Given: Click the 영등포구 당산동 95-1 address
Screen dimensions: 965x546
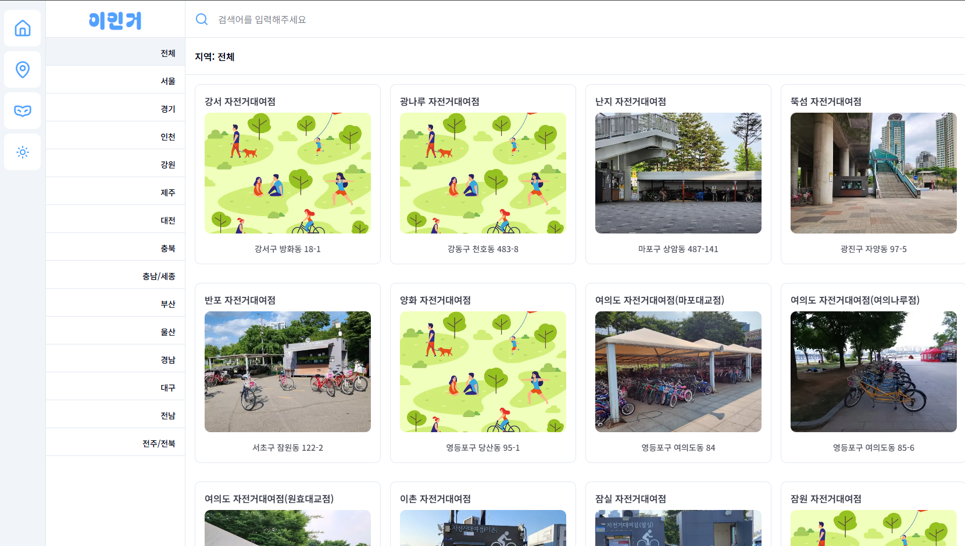Looking at the screenshot, I should pos(482,448).
